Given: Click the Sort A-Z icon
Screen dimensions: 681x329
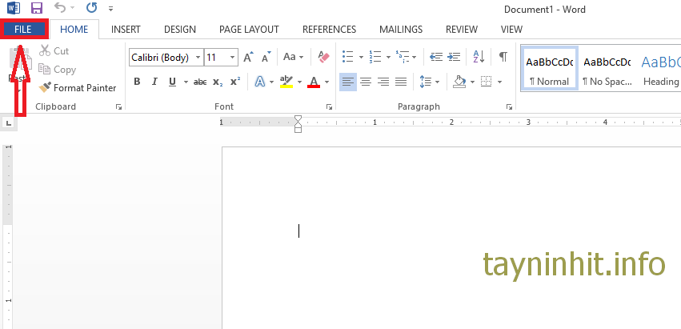Looking at the screenshot, I should 479,57.
